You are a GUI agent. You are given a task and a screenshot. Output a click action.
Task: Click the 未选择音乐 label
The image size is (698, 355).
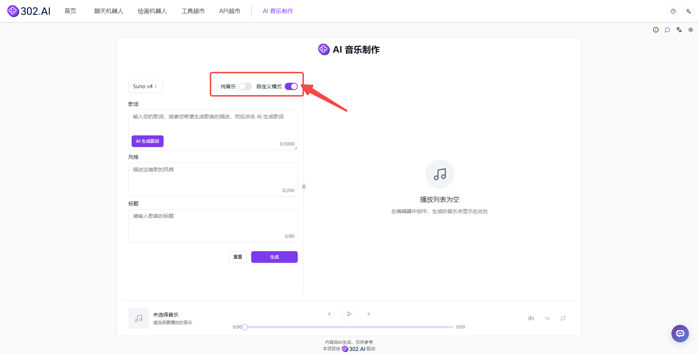[x=166, y=315]
